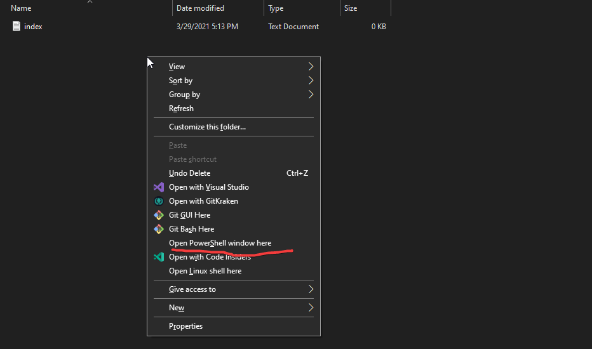Expand the Give access to submenu arrow
Image resolution: width=592 pixels, height=349 pixels.
pyautogui.click(x=311, y=289)
